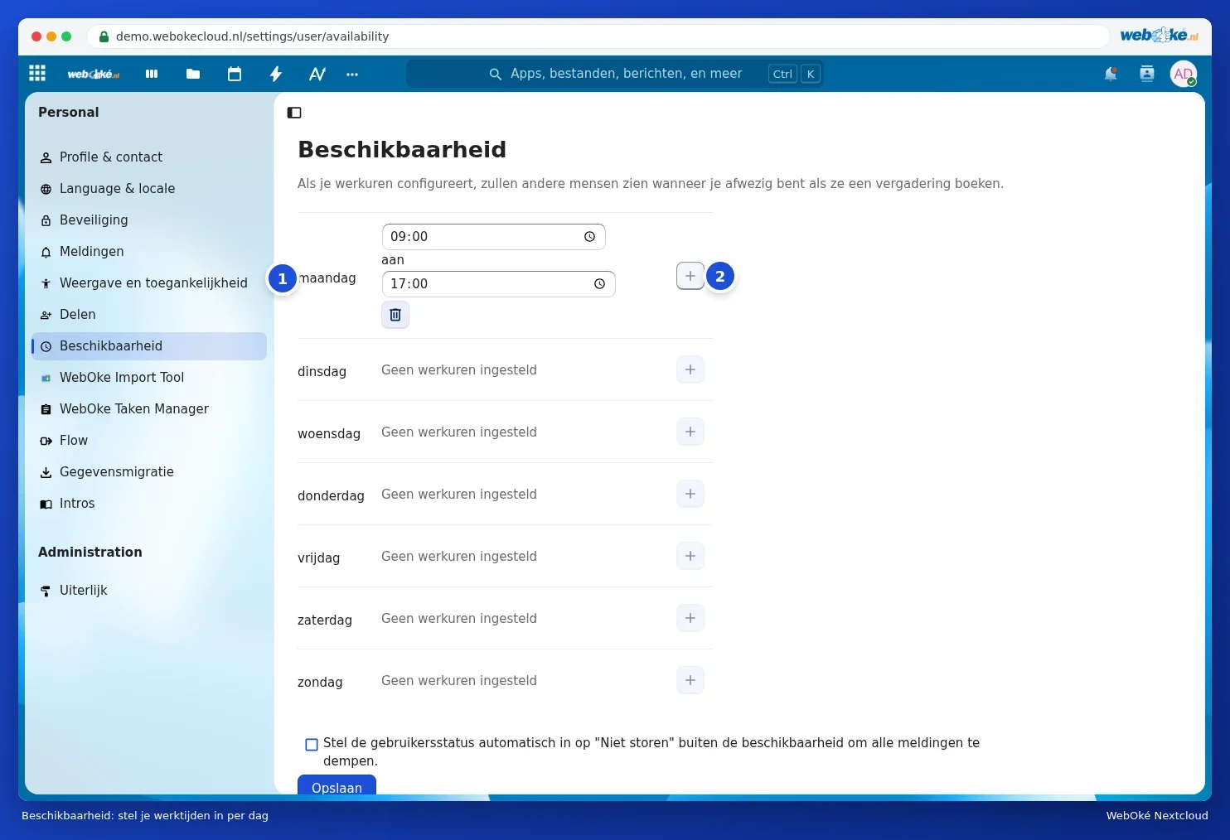Viewport: 1230px width, 840px height.
Task: Open Uiterlijk administration settings
Action: tap(149, 591)
